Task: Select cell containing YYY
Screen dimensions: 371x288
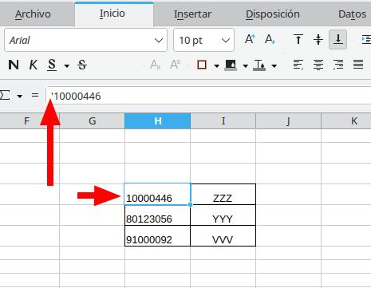Action: tap(223, 215)
